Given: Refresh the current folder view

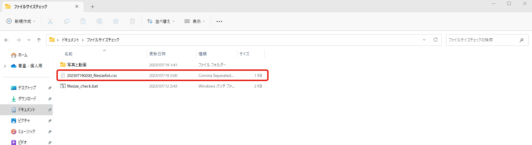Looking at the screenshot, I should pos(436,40).
